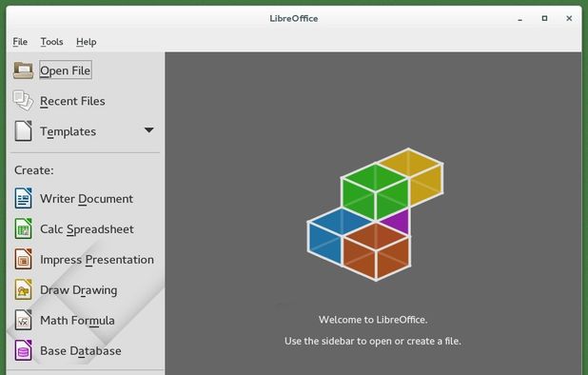Minimize the LibreOffice window
Image resolution: width=588 pixels, height=375 pixels.
520,19
